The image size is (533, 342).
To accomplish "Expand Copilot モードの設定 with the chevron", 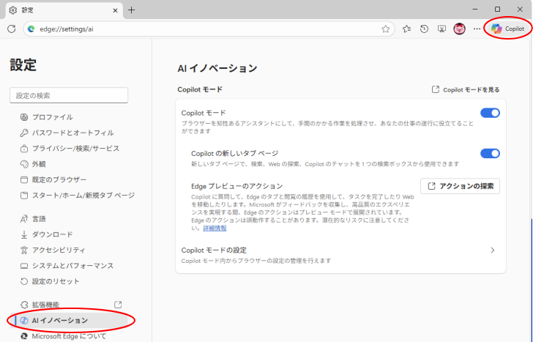I will 493,250.
